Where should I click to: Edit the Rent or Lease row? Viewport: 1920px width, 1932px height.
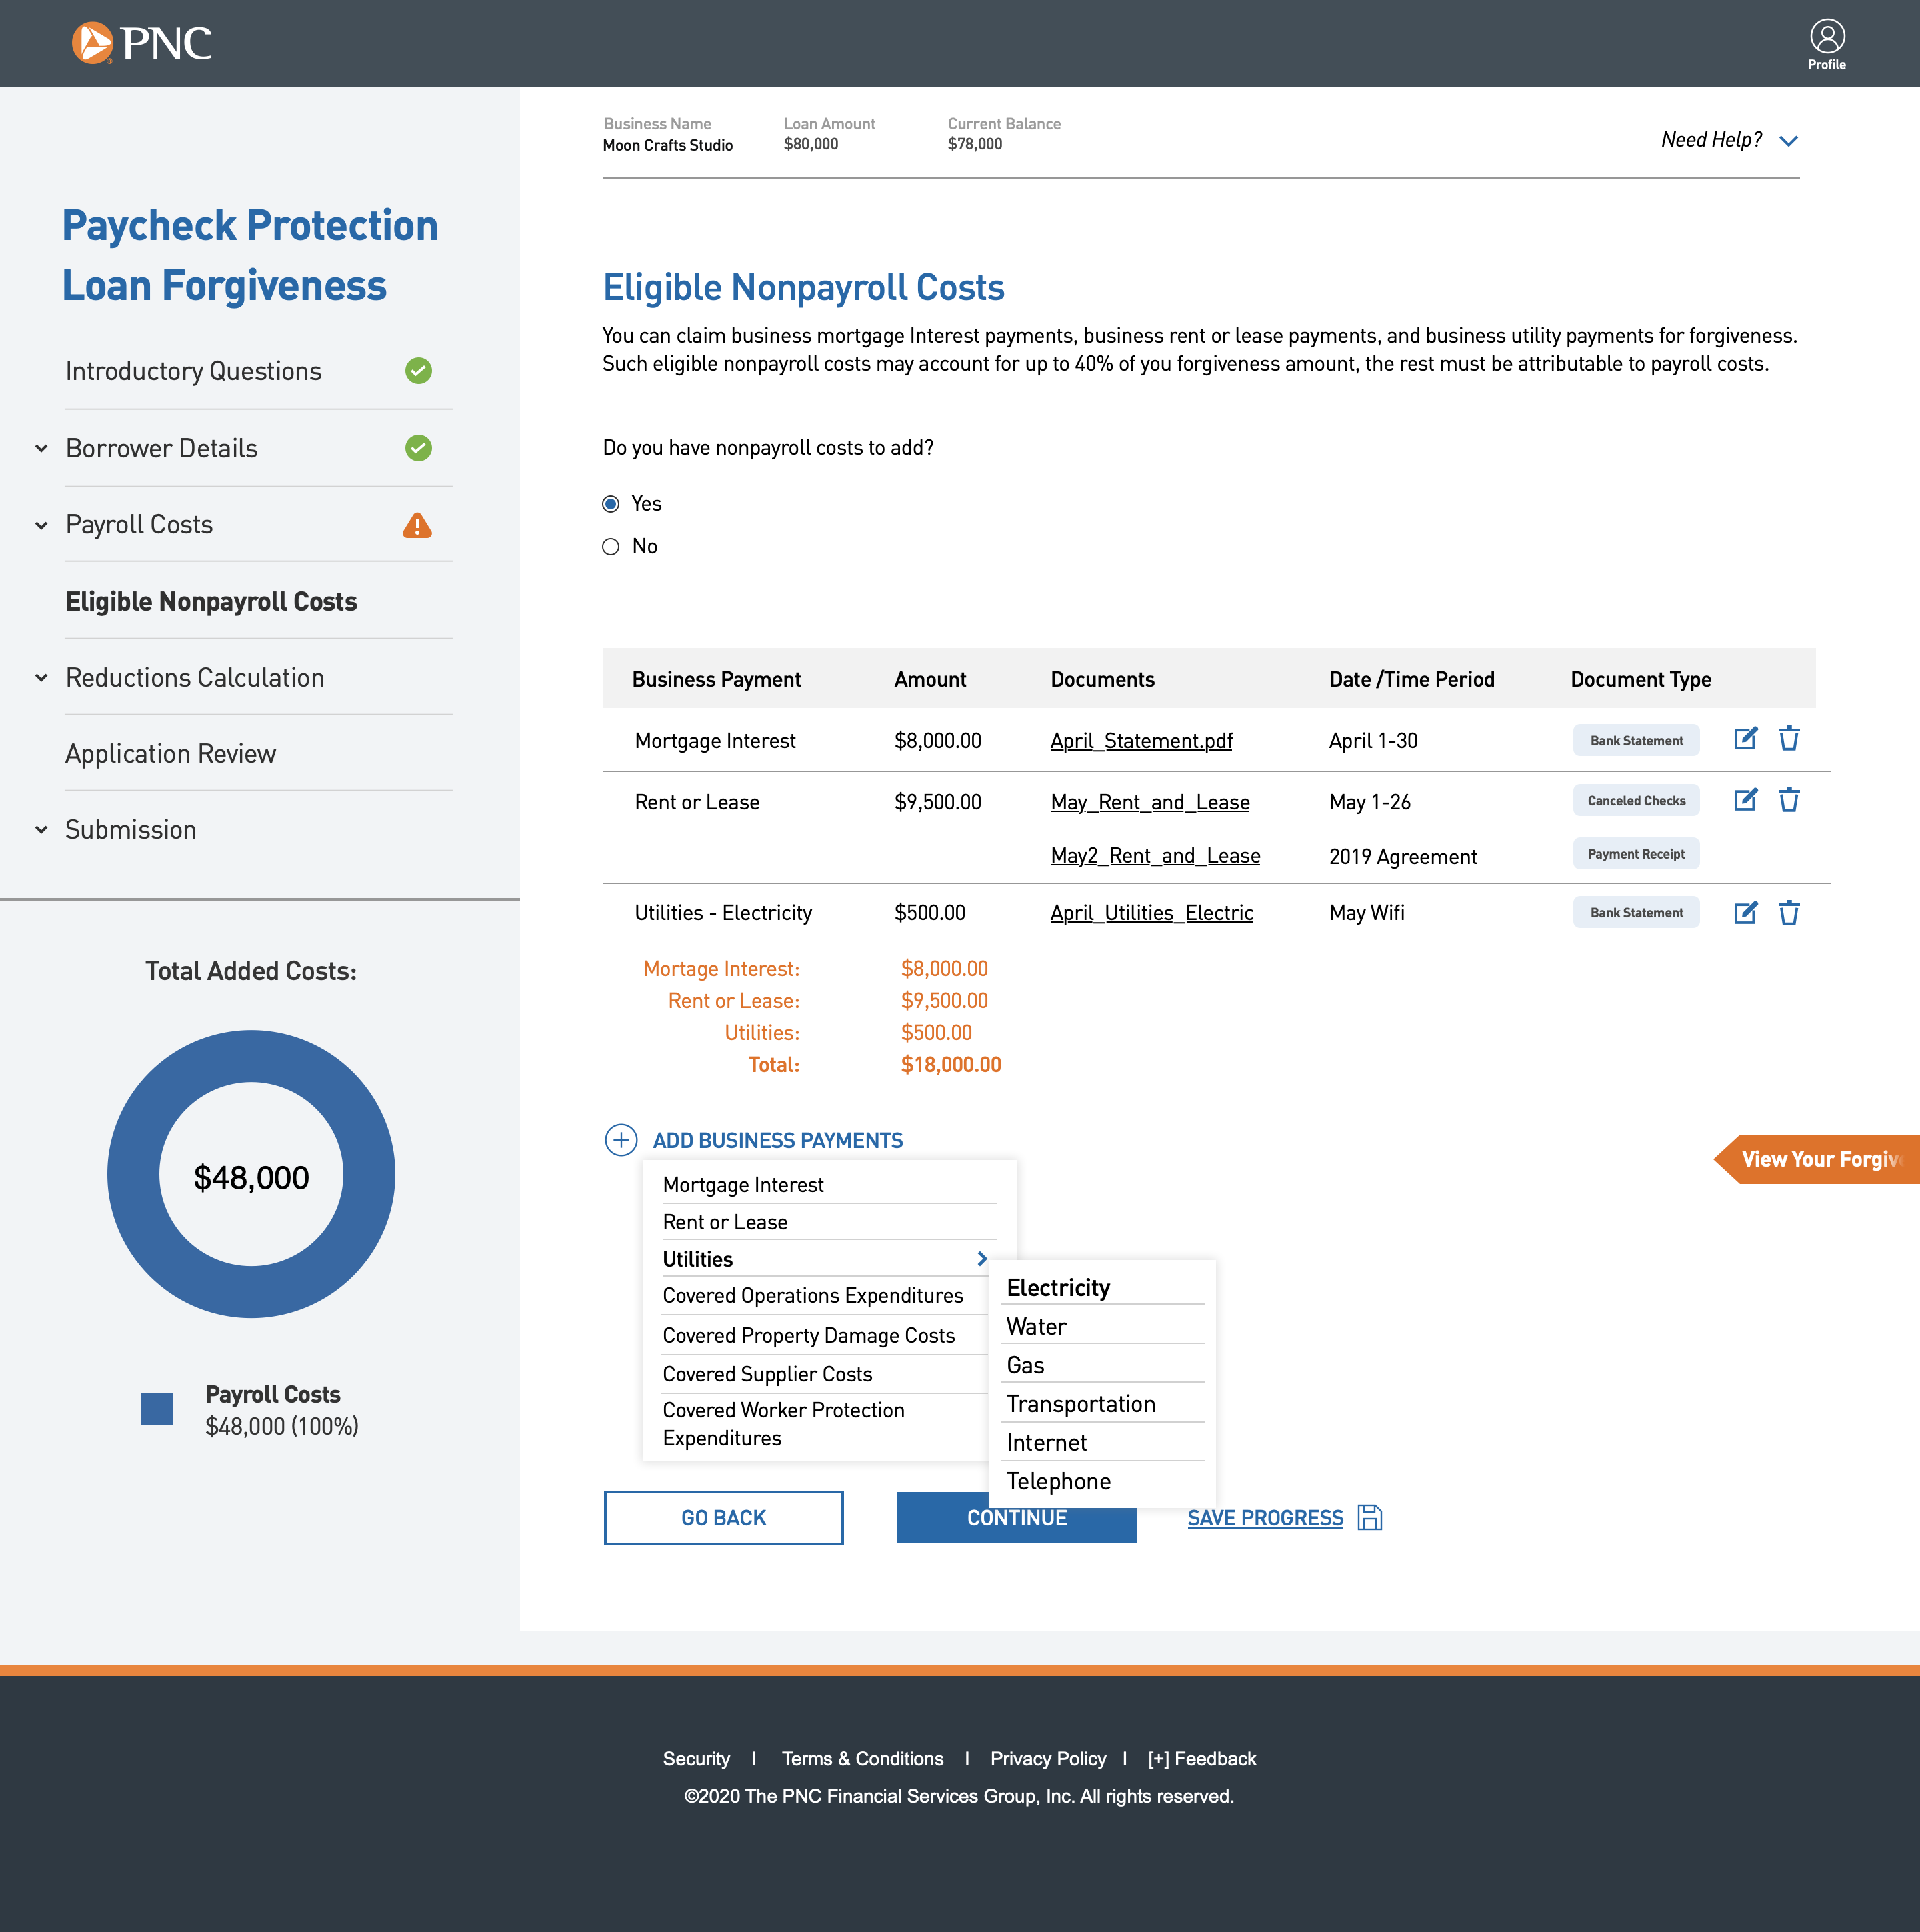coord(1745,800)
